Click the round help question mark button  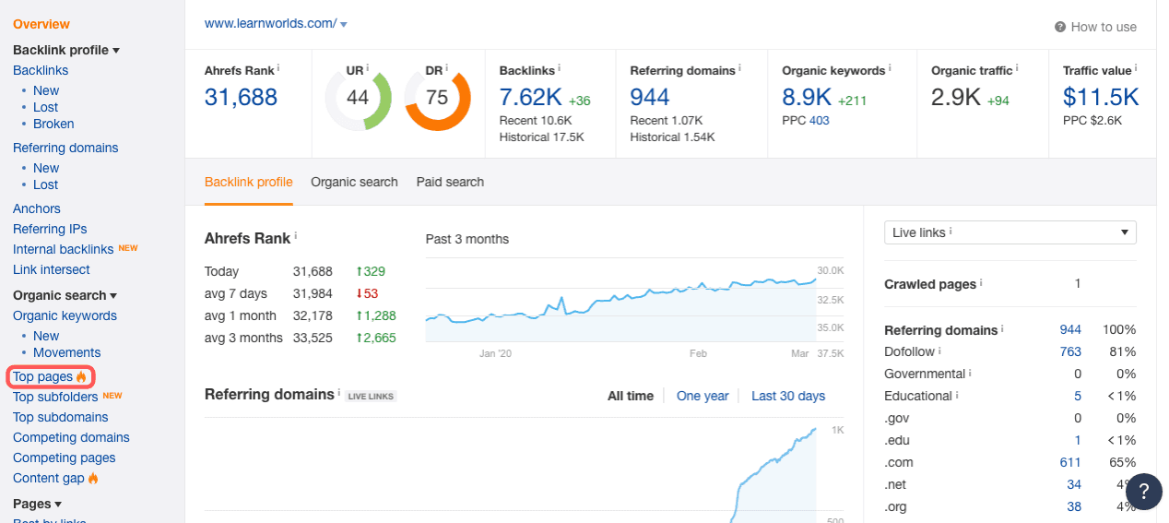pos(1143,491)
